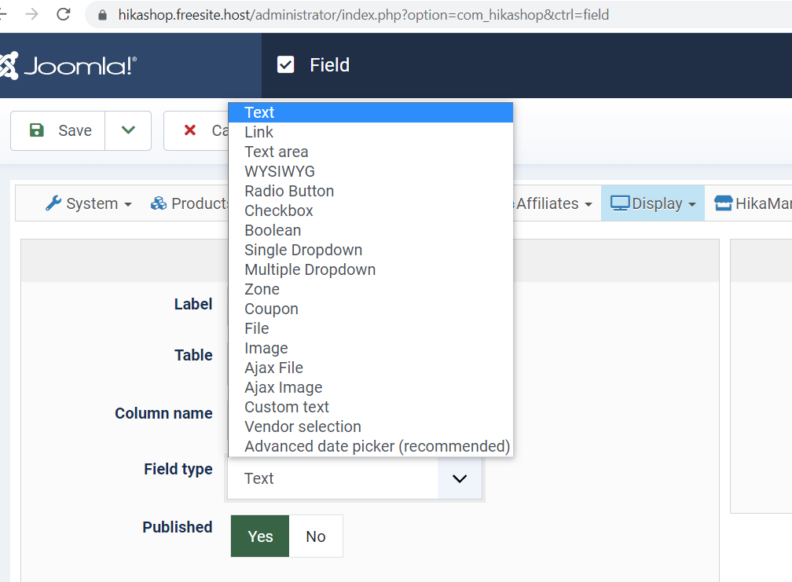
Task: Click the HikaMarket store icon
Action: click(x=723, y=203)
